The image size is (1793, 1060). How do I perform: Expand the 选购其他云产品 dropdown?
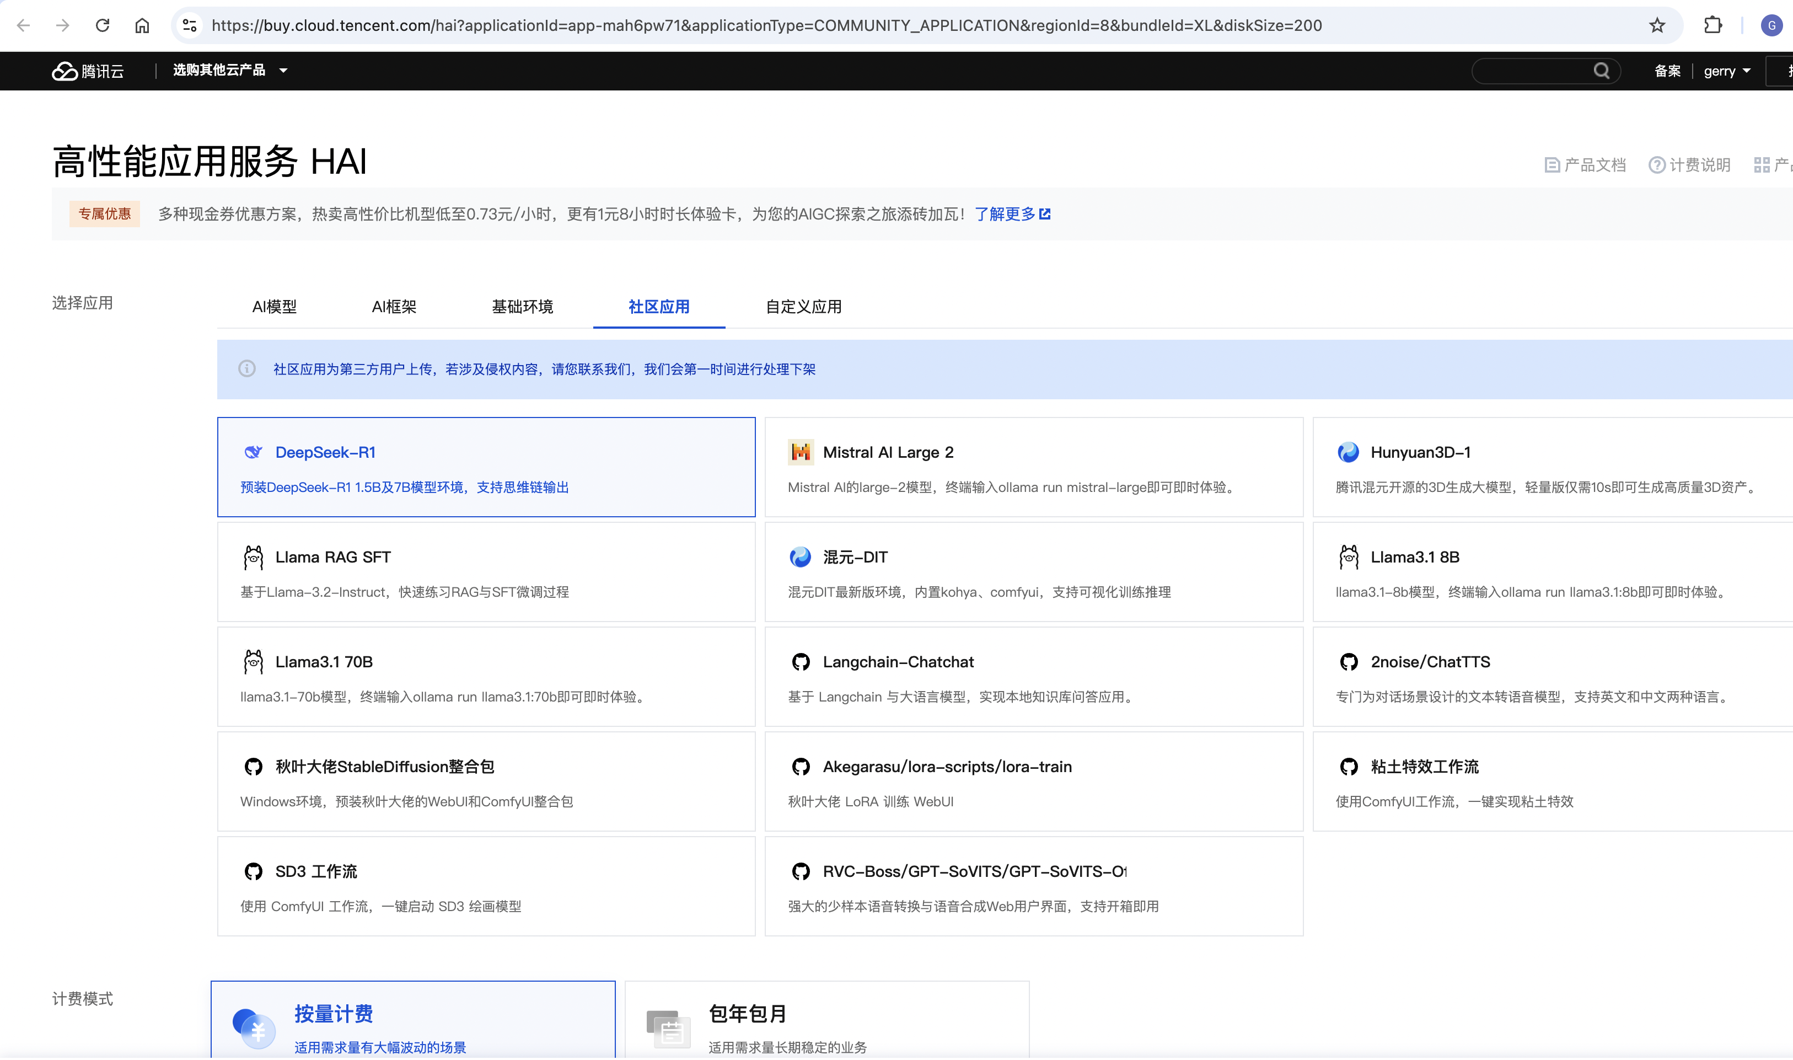[230, 70]
